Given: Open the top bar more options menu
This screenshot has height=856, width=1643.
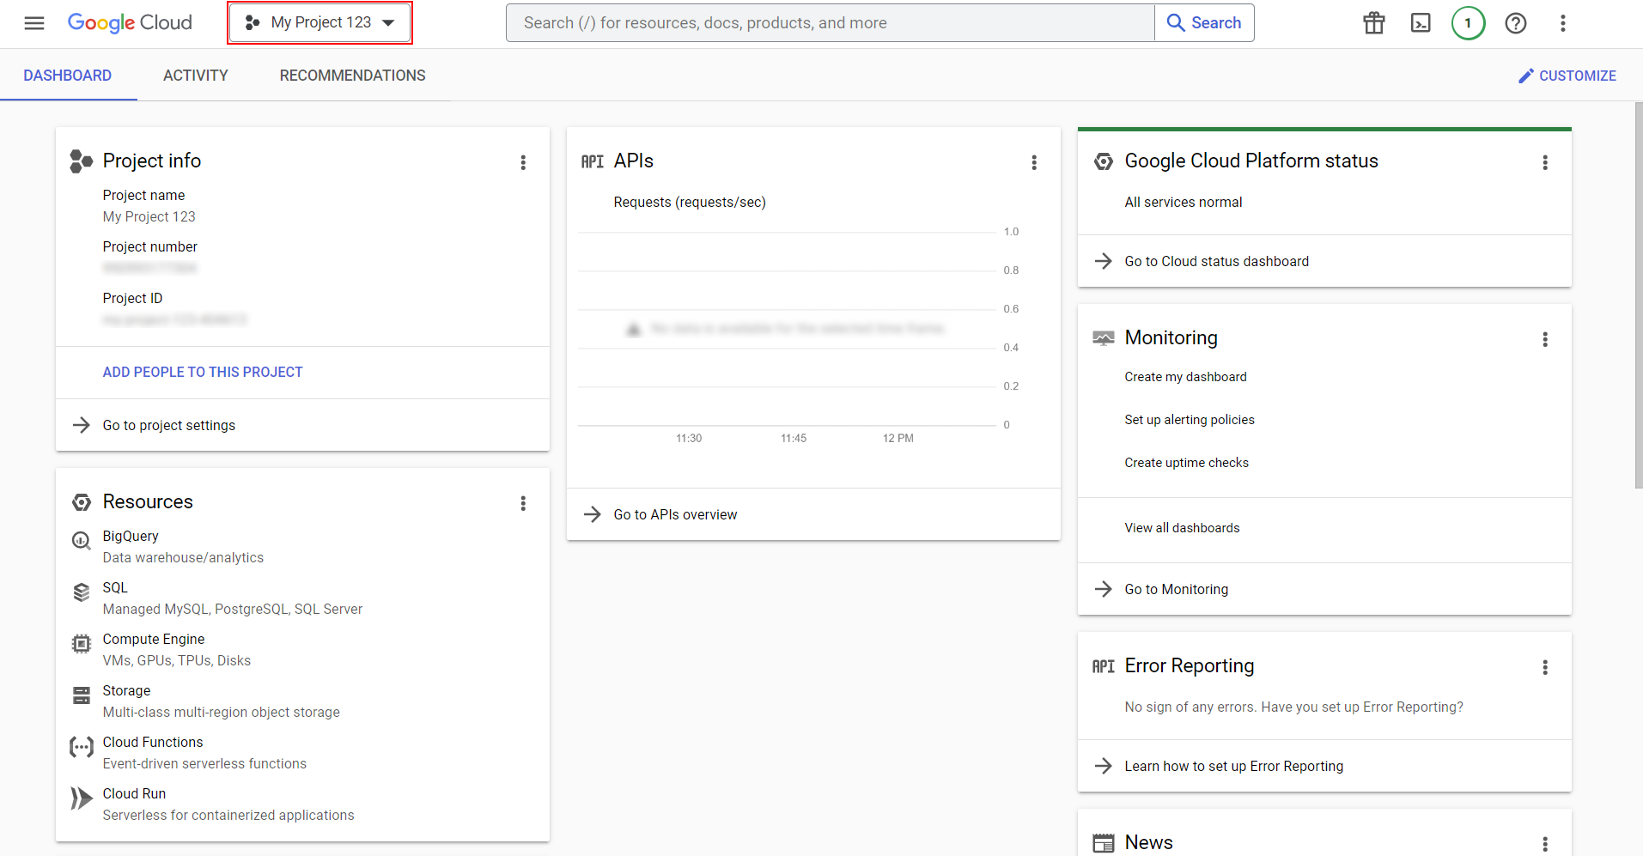Looking at the screenshot, I should [1563, 23].
